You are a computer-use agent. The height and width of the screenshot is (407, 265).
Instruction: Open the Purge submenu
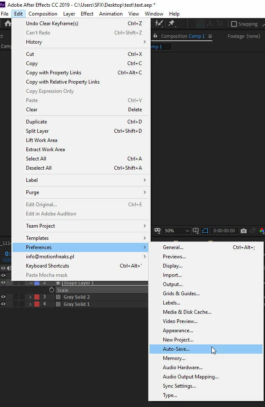(82, 192)
